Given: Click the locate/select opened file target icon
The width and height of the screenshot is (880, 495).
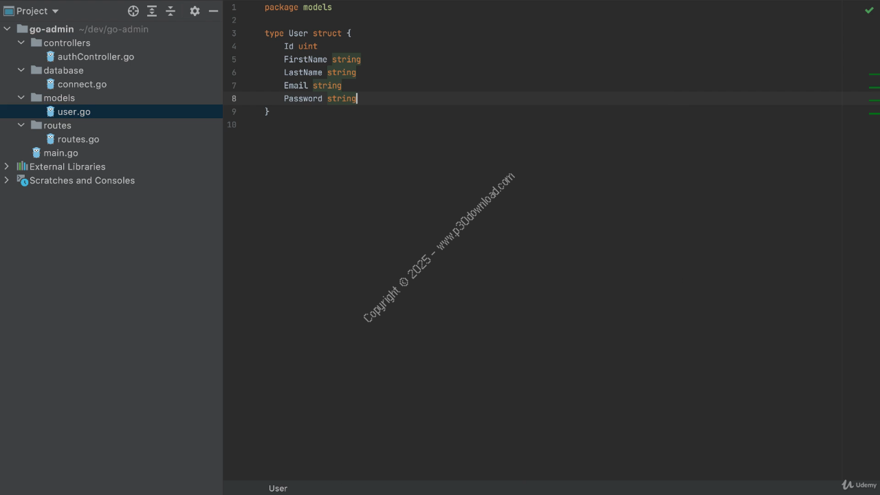Looking at the screenshot, I should [x=133, y=11].
